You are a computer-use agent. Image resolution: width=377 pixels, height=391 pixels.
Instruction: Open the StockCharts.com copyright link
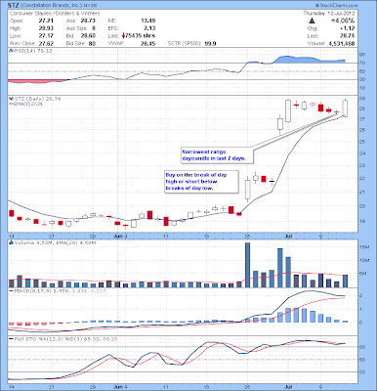(336, 6)
